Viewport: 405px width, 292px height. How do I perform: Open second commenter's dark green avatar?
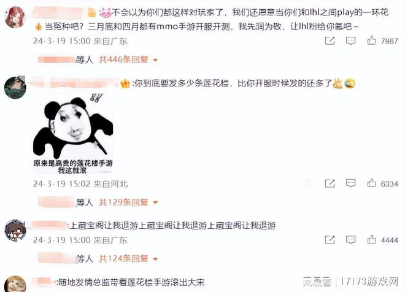[x=15, y=88]
